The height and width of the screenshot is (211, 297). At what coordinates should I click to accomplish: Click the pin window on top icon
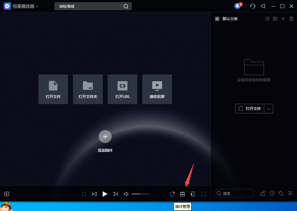(x=263, y=6)
